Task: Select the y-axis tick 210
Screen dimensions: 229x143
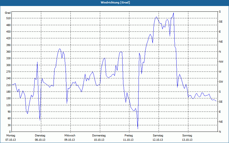Action: pos(9,85)
